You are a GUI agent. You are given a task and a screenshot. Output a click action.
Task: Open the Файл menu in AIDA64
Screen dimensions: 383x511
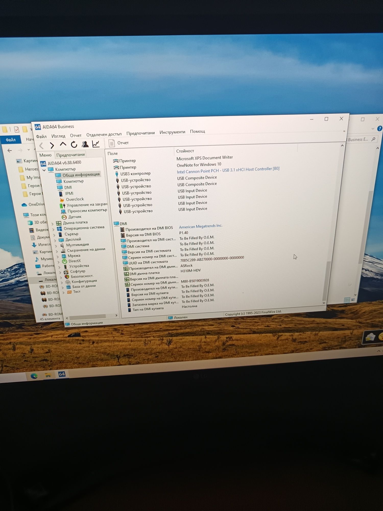[x=41, y=136]
